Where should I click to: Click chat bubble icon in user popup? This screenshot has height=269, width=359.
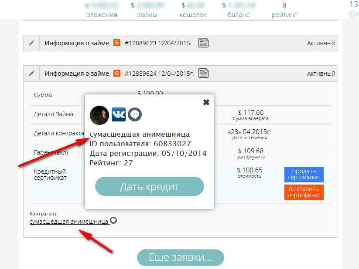pyautogui.click(x=135, y=114)
